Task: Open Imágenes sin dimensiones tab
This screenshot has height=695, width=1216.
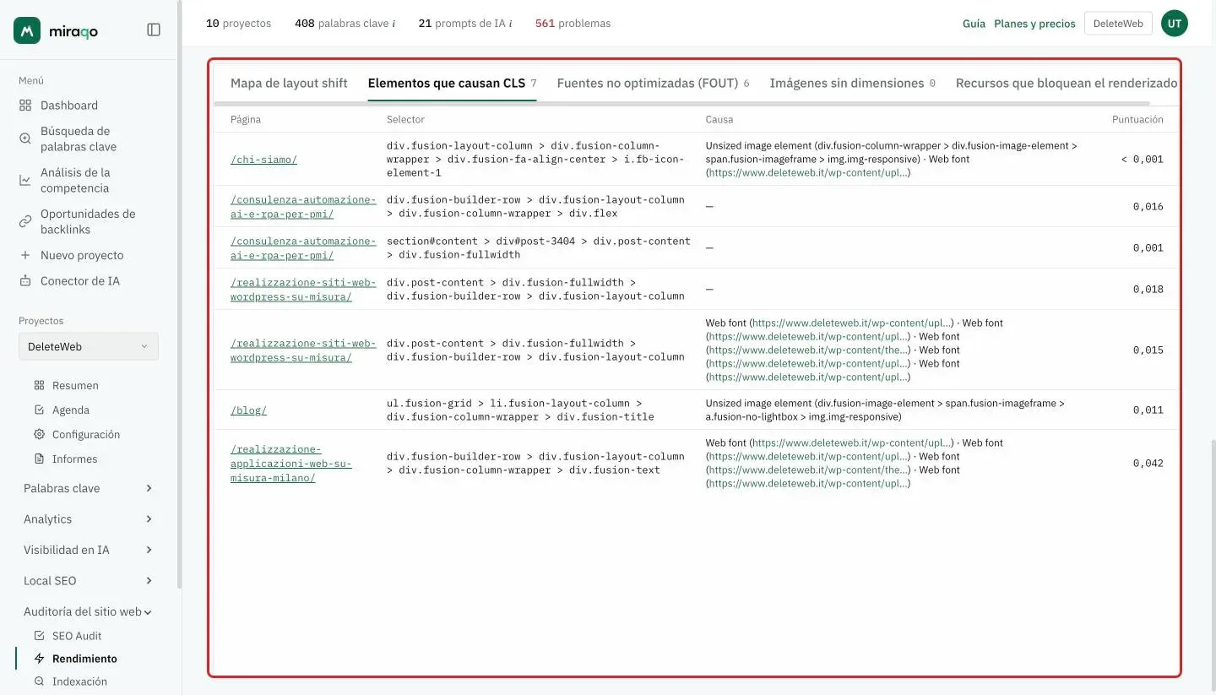Action: [852, 83]
